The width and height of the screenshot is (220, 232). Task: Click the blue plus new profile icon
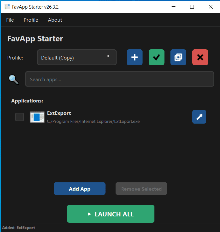tap(134, 57)
